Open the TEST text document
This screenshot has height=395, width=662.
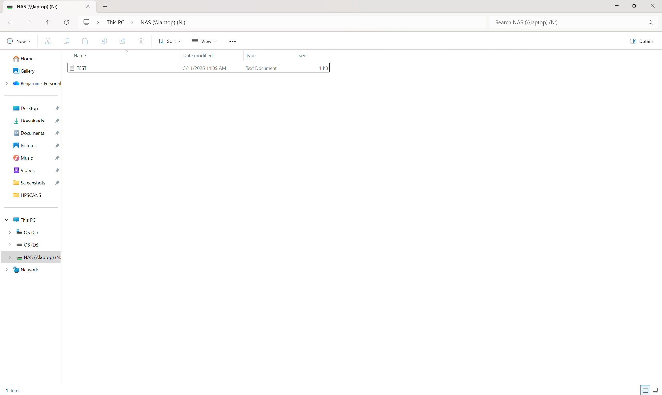pos(81,68)
